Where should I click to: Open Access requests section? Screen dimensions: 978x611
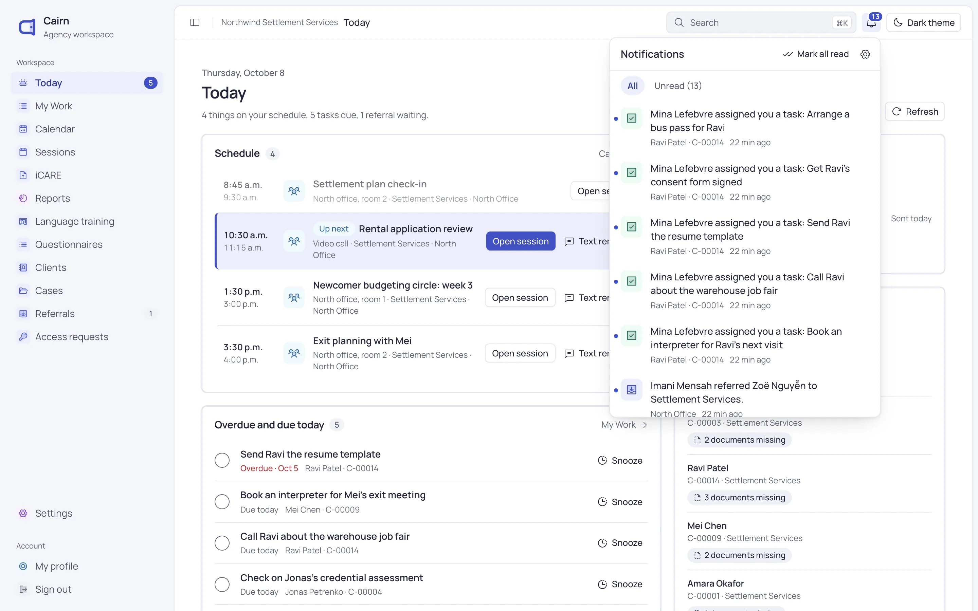87,337
